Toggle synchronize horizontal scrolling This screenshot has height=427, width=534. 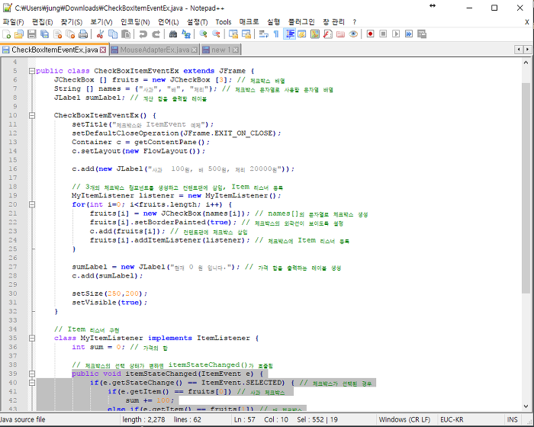point(246,34)
